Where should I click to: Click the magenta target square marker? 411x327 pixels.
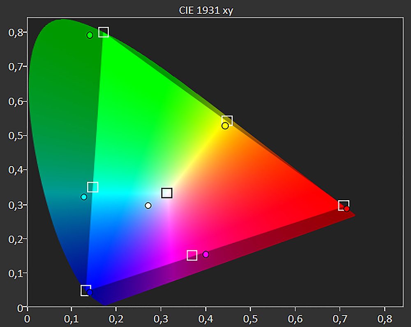pyautogui.click(x=192, y=255)
